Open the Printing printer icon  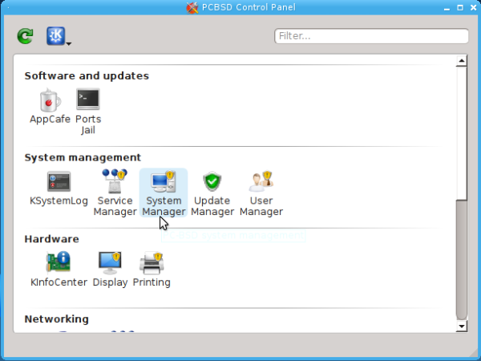(x=152, y=263)
